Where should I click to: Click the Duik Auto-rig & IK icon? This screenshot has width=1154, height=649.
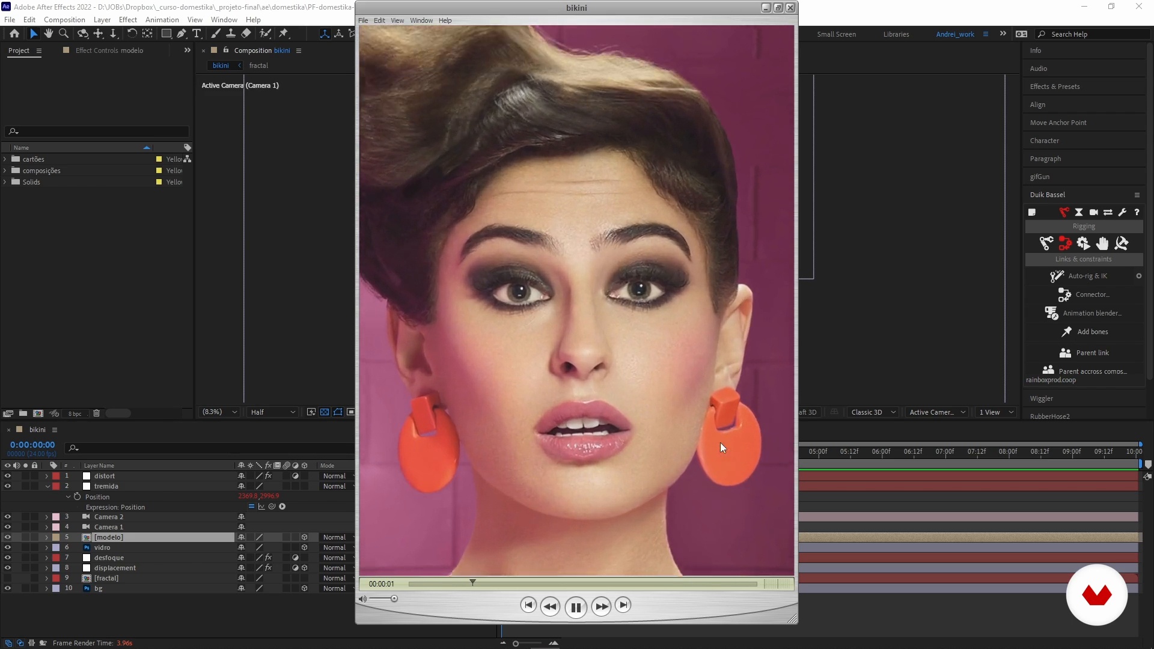coord(1057,276)
